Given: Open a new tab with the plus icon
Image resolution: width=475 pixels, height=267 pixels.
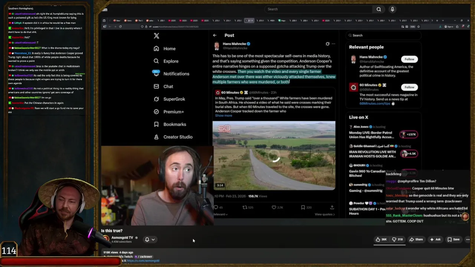Looking at the screenshot, I should coord(438,20).
